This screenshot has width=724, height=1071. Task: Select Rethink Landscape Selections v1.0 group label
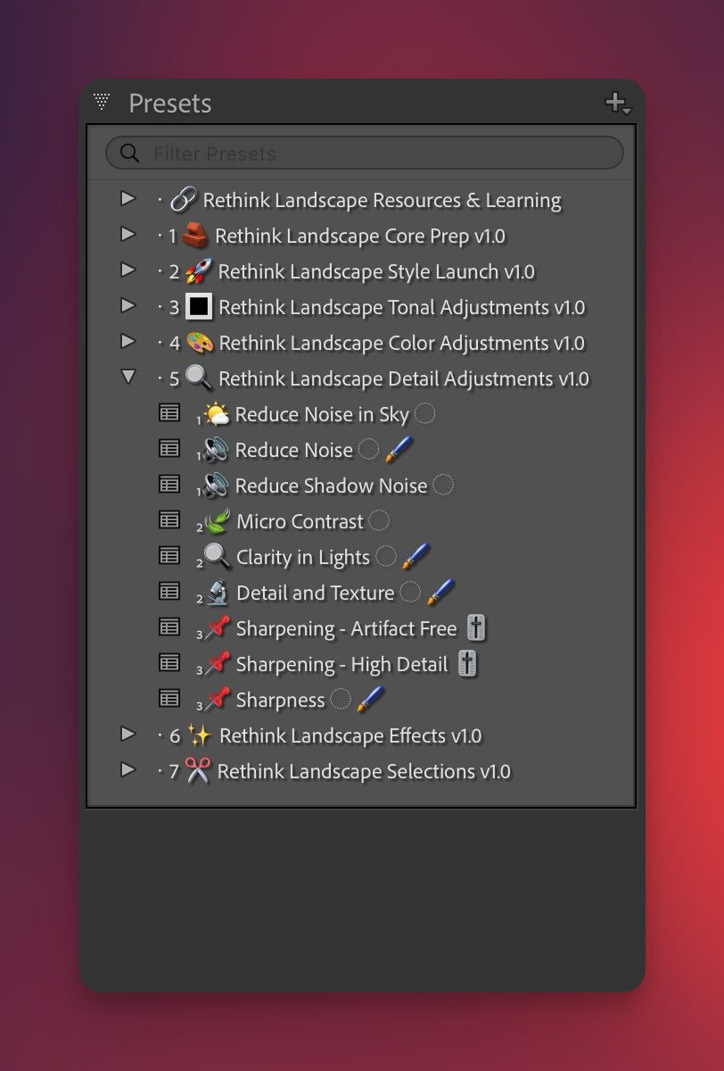[364, 772]
